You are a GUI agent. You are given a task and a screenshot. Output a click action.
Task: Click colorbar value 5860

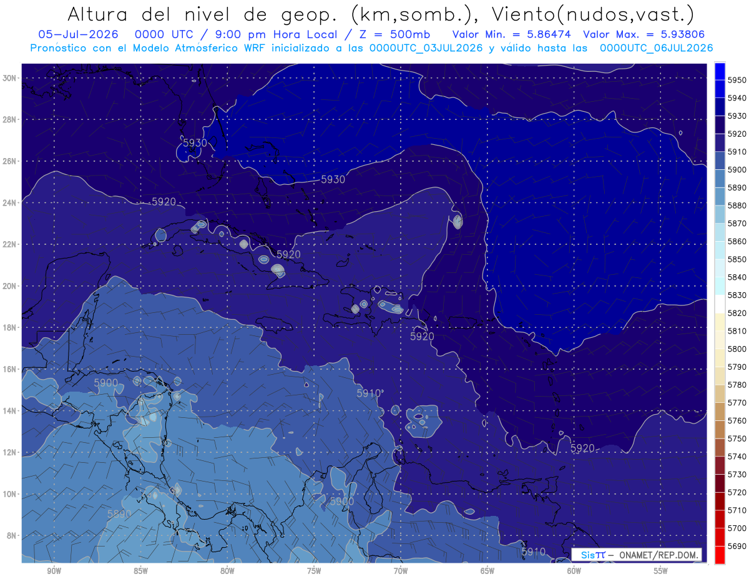click(737, 241)
